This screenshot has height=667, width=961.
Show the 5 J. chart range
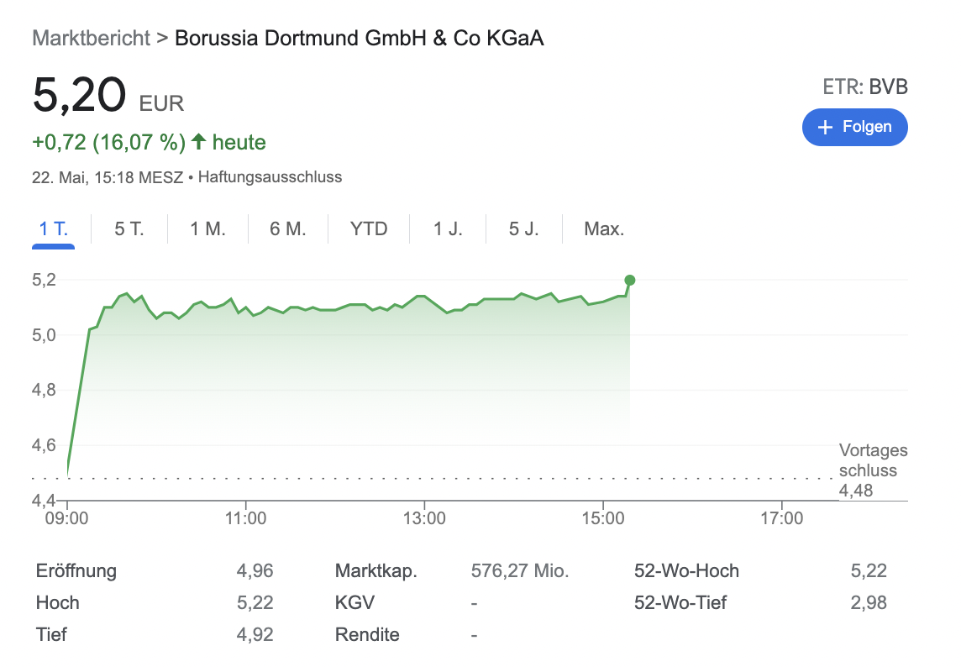click(523, 228)
